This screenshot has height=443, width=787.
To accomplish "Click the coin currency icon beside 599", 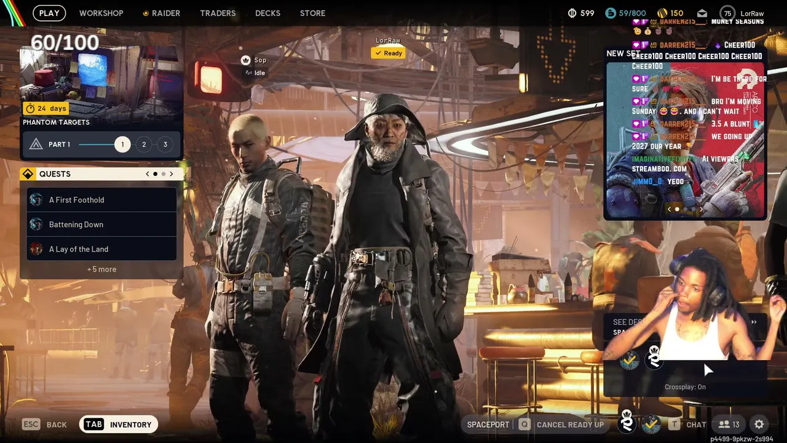I will [572, 13].
